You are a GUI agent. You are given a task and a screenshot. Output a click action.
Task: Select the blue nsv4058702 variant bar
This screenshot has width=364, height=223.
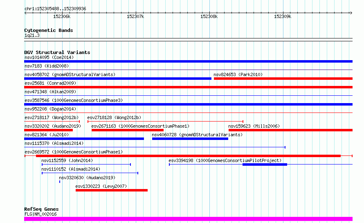118,79
